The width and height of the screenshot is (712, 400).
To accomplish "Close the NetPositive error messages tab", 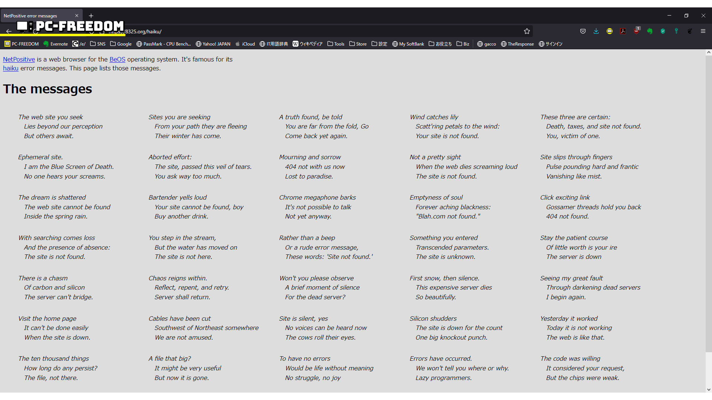I will [77, 16].
